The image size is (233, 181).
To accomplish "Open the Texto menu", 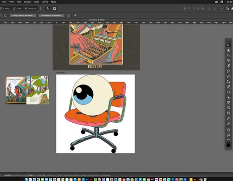I will 4,2.
